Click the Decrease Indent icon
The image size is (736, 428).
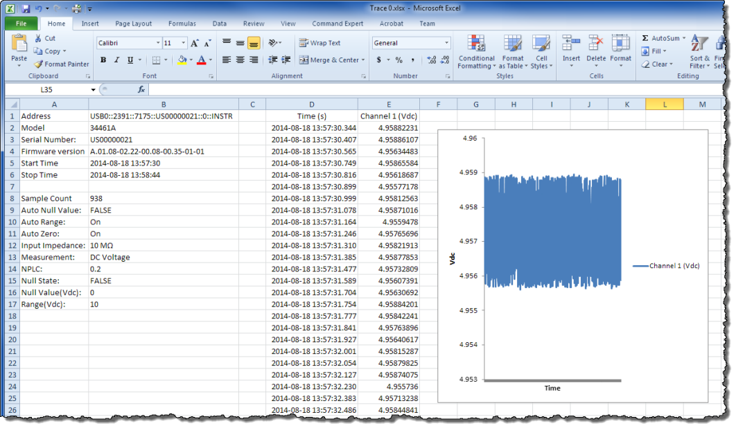[273, 60]
